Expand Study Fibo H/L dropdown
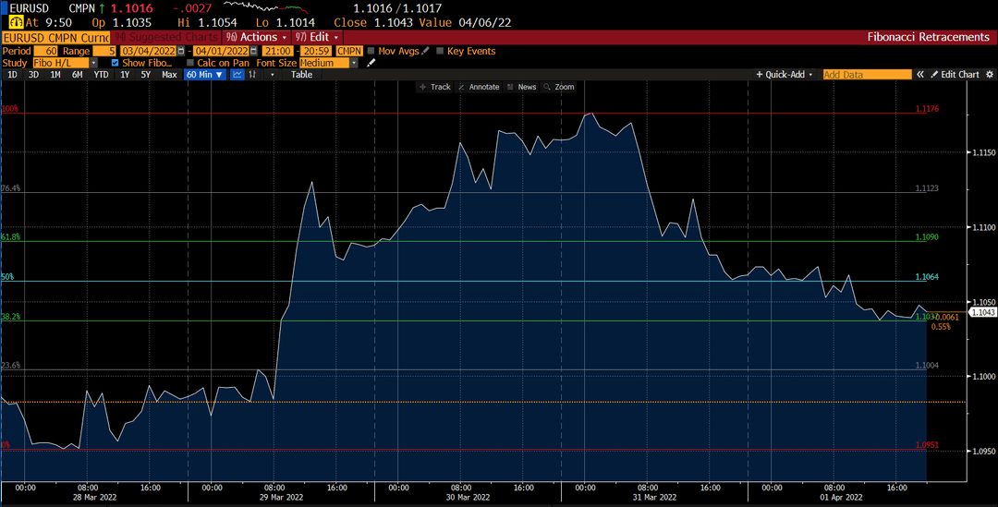The width and height of the screenshot is (998, 507). click(93, 63)
